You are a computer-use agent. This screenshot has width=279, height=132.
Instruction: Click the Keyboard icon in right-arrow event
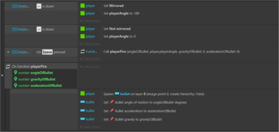click(15, 29)
